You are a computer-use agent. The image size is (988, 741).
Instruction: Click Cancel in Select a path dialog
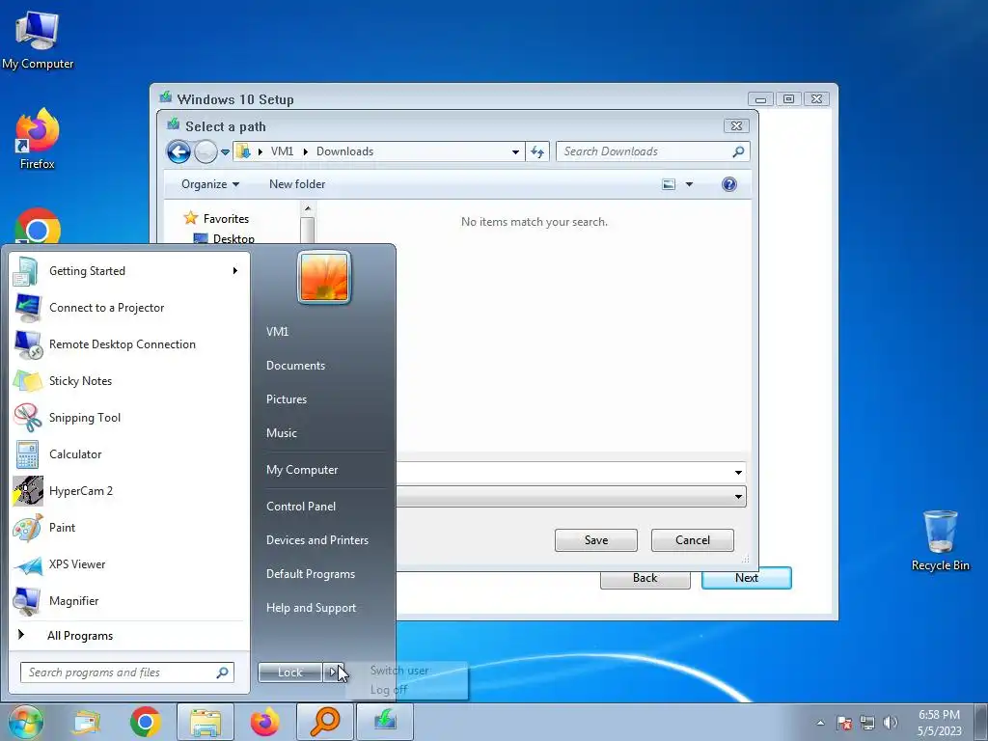point(693,540)
